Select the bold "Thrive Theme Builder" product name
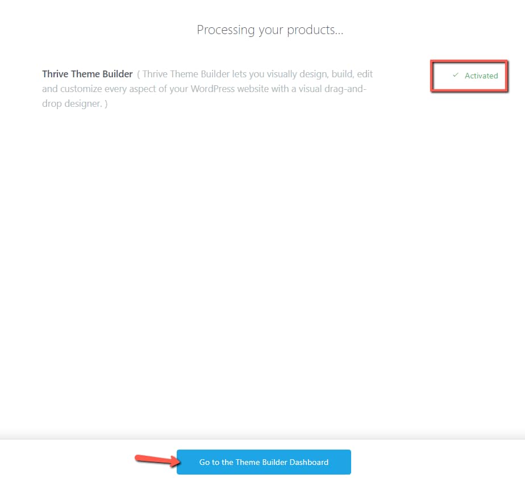525x478 pixels. click(88, 74)
